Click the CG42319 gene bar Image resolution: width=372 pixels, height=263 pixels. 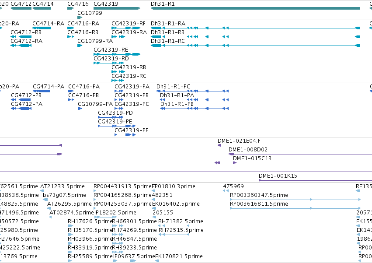point(117,8)
